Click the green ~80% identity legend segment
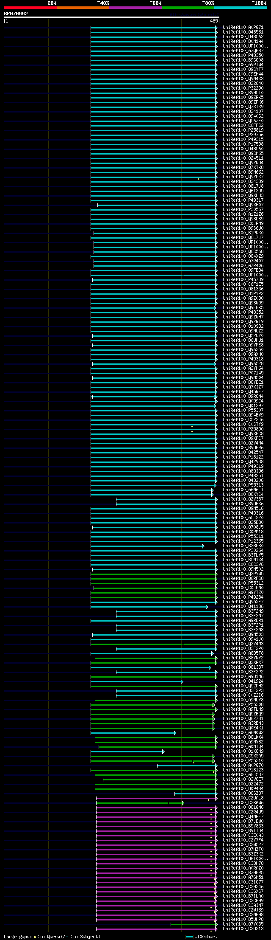The image size is (271, 940). [x=188, y=8]
